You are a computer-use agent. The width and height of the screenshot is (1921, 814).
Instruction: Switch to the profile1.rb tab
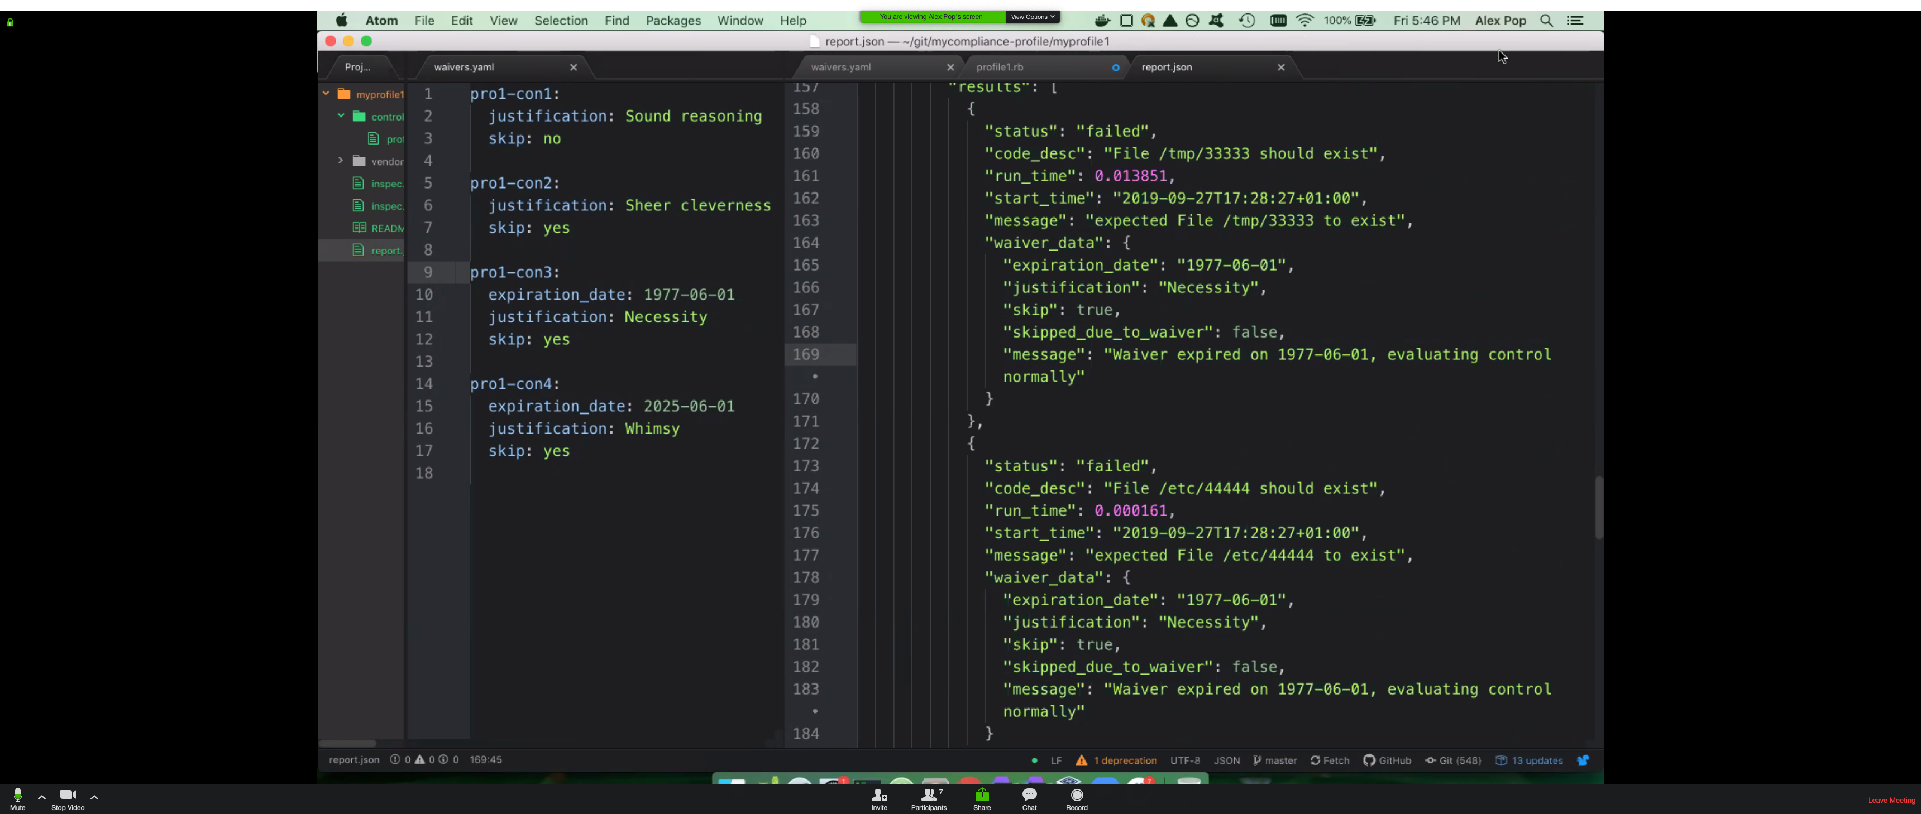[999, 67]
